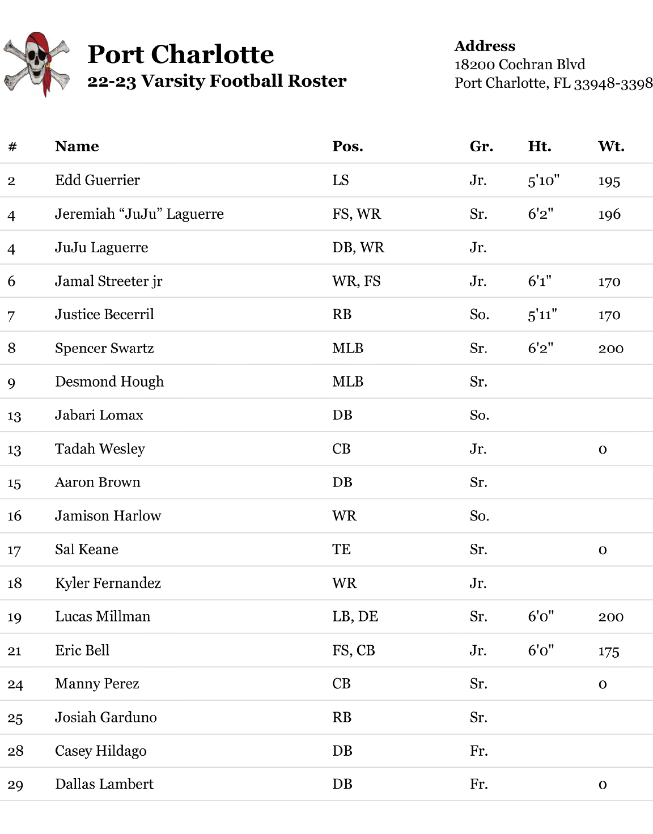
Task: Click the Name column header
Action: coord(77,146)
